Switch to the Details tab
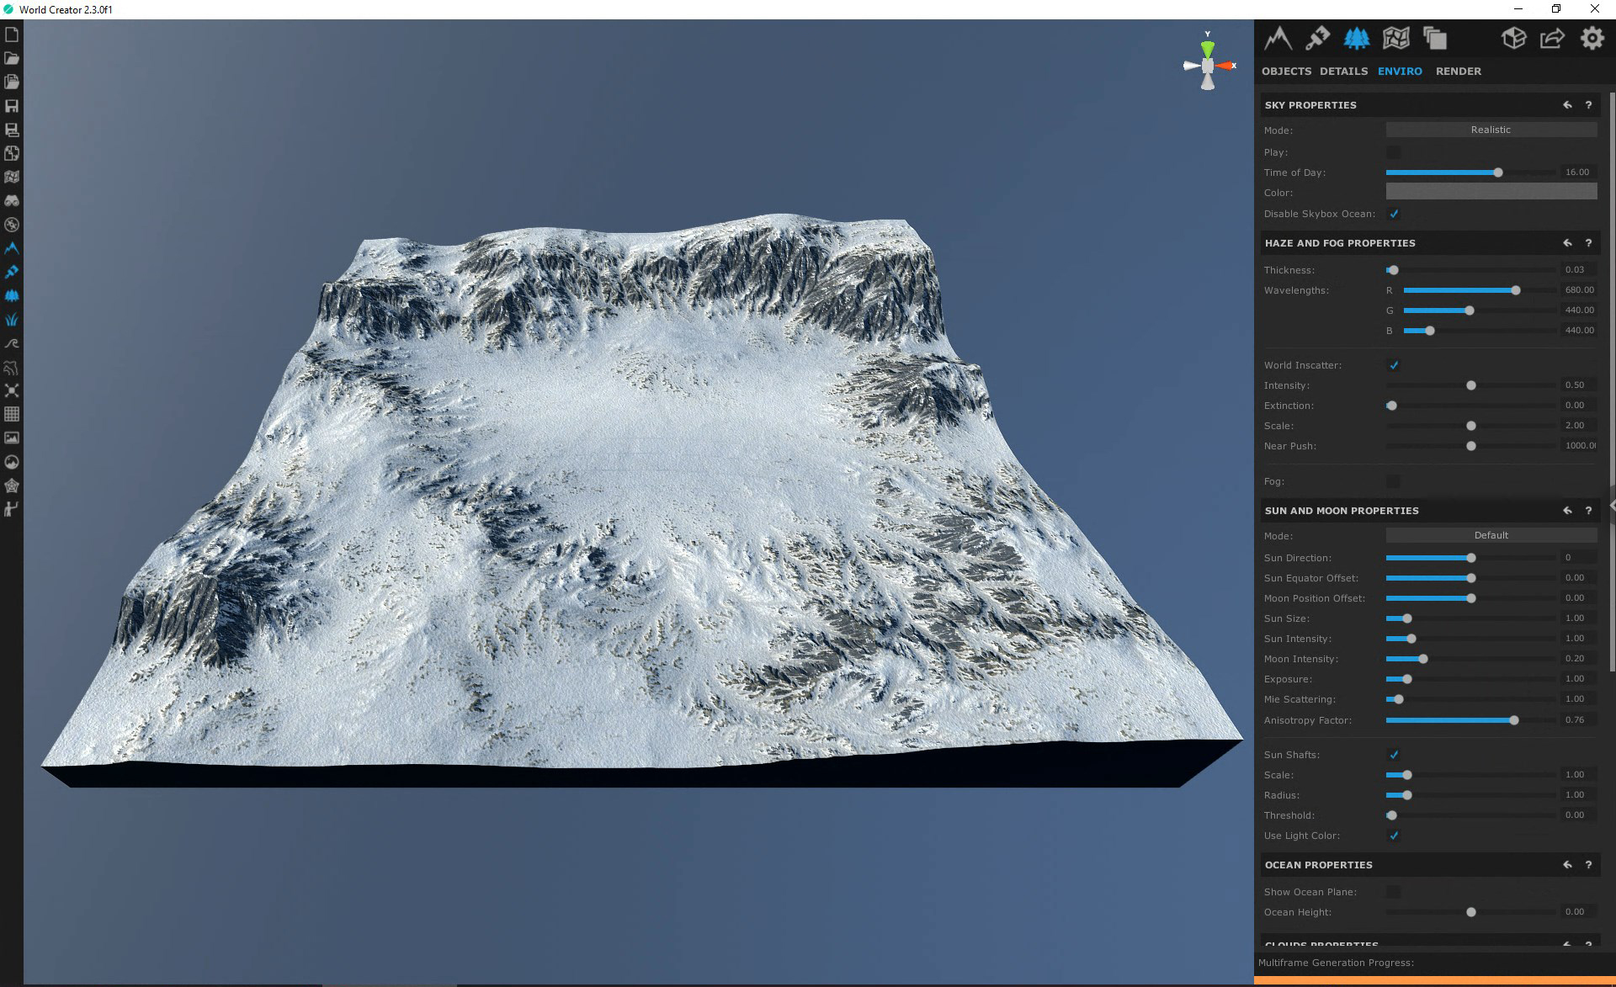 coord(1343,72)
